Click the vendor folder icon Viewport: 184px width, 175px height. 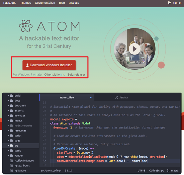pos(12,156)
